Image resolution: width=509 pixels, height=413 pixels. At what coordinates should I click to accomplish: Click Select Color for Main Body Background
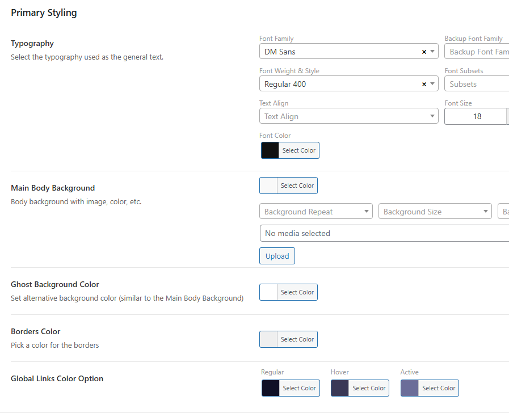[x=297, y=186]
